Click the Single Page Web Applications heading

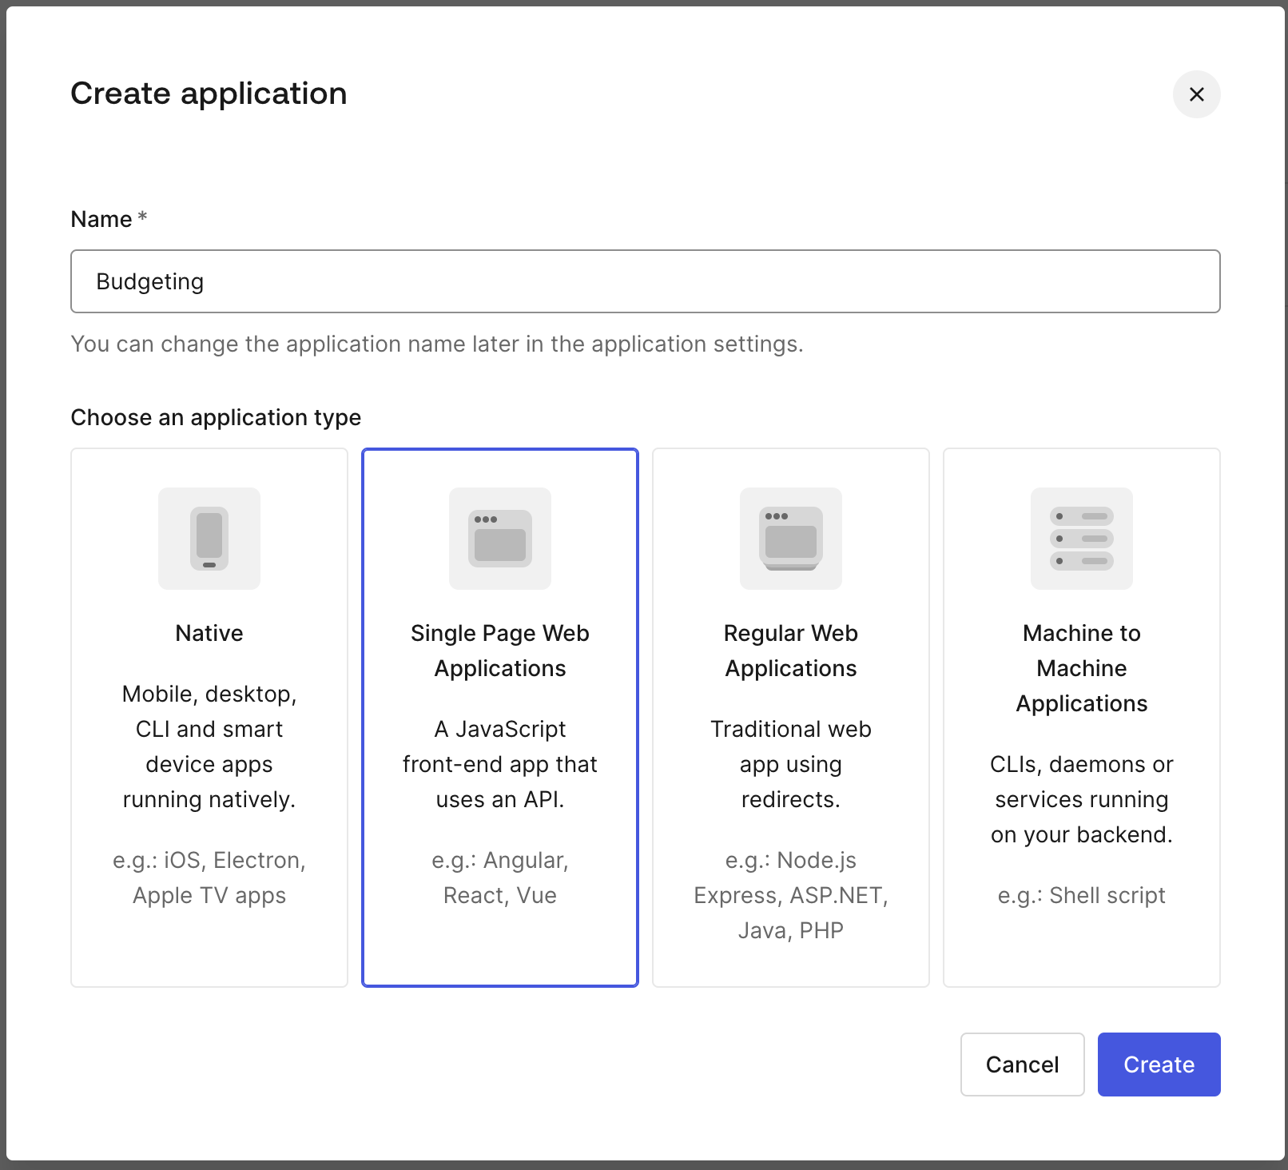point(499,651)
